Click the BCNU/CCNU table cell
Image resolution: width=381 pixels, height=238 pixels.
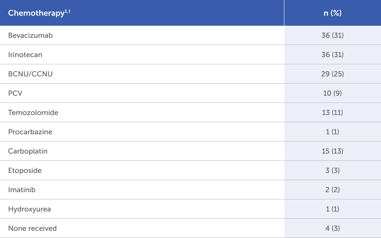point(31,74)
